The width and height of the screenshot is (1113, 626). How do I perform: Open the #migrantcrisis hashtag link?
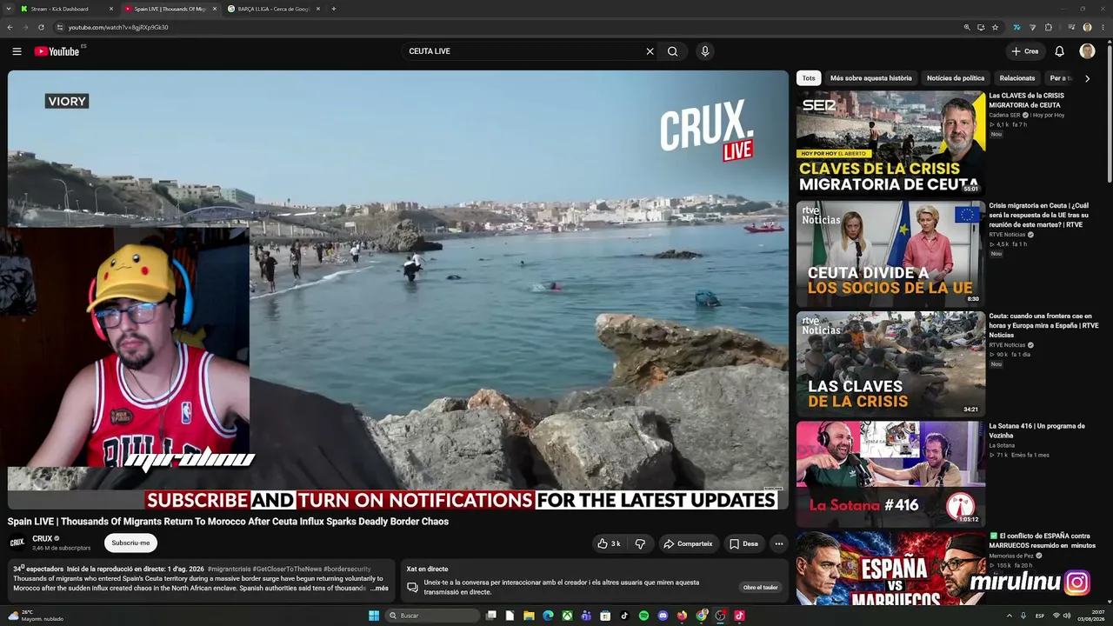(x=229, y=569)
